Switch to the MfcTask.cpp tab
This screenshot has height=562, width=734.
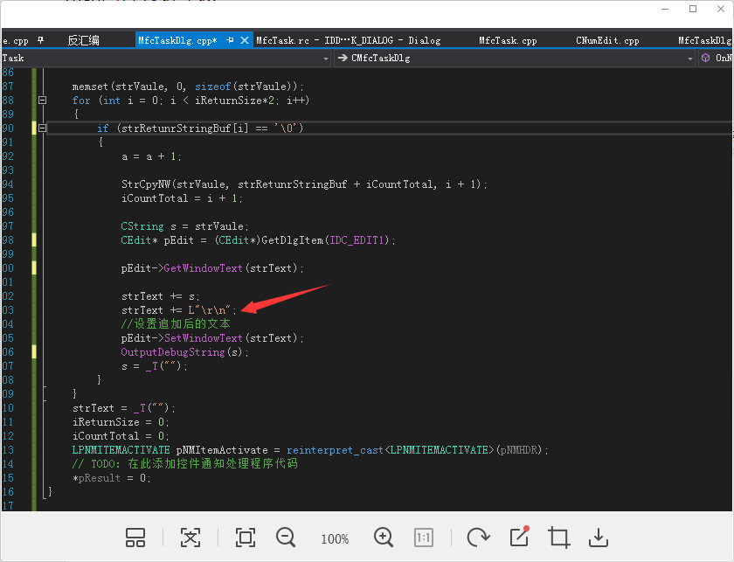[508, 40]
